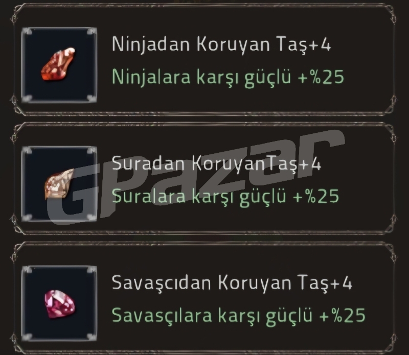Click the dark slot frame around the Warrior gem
This screenshot has height=355, width=409.
(x=59, y=303)
